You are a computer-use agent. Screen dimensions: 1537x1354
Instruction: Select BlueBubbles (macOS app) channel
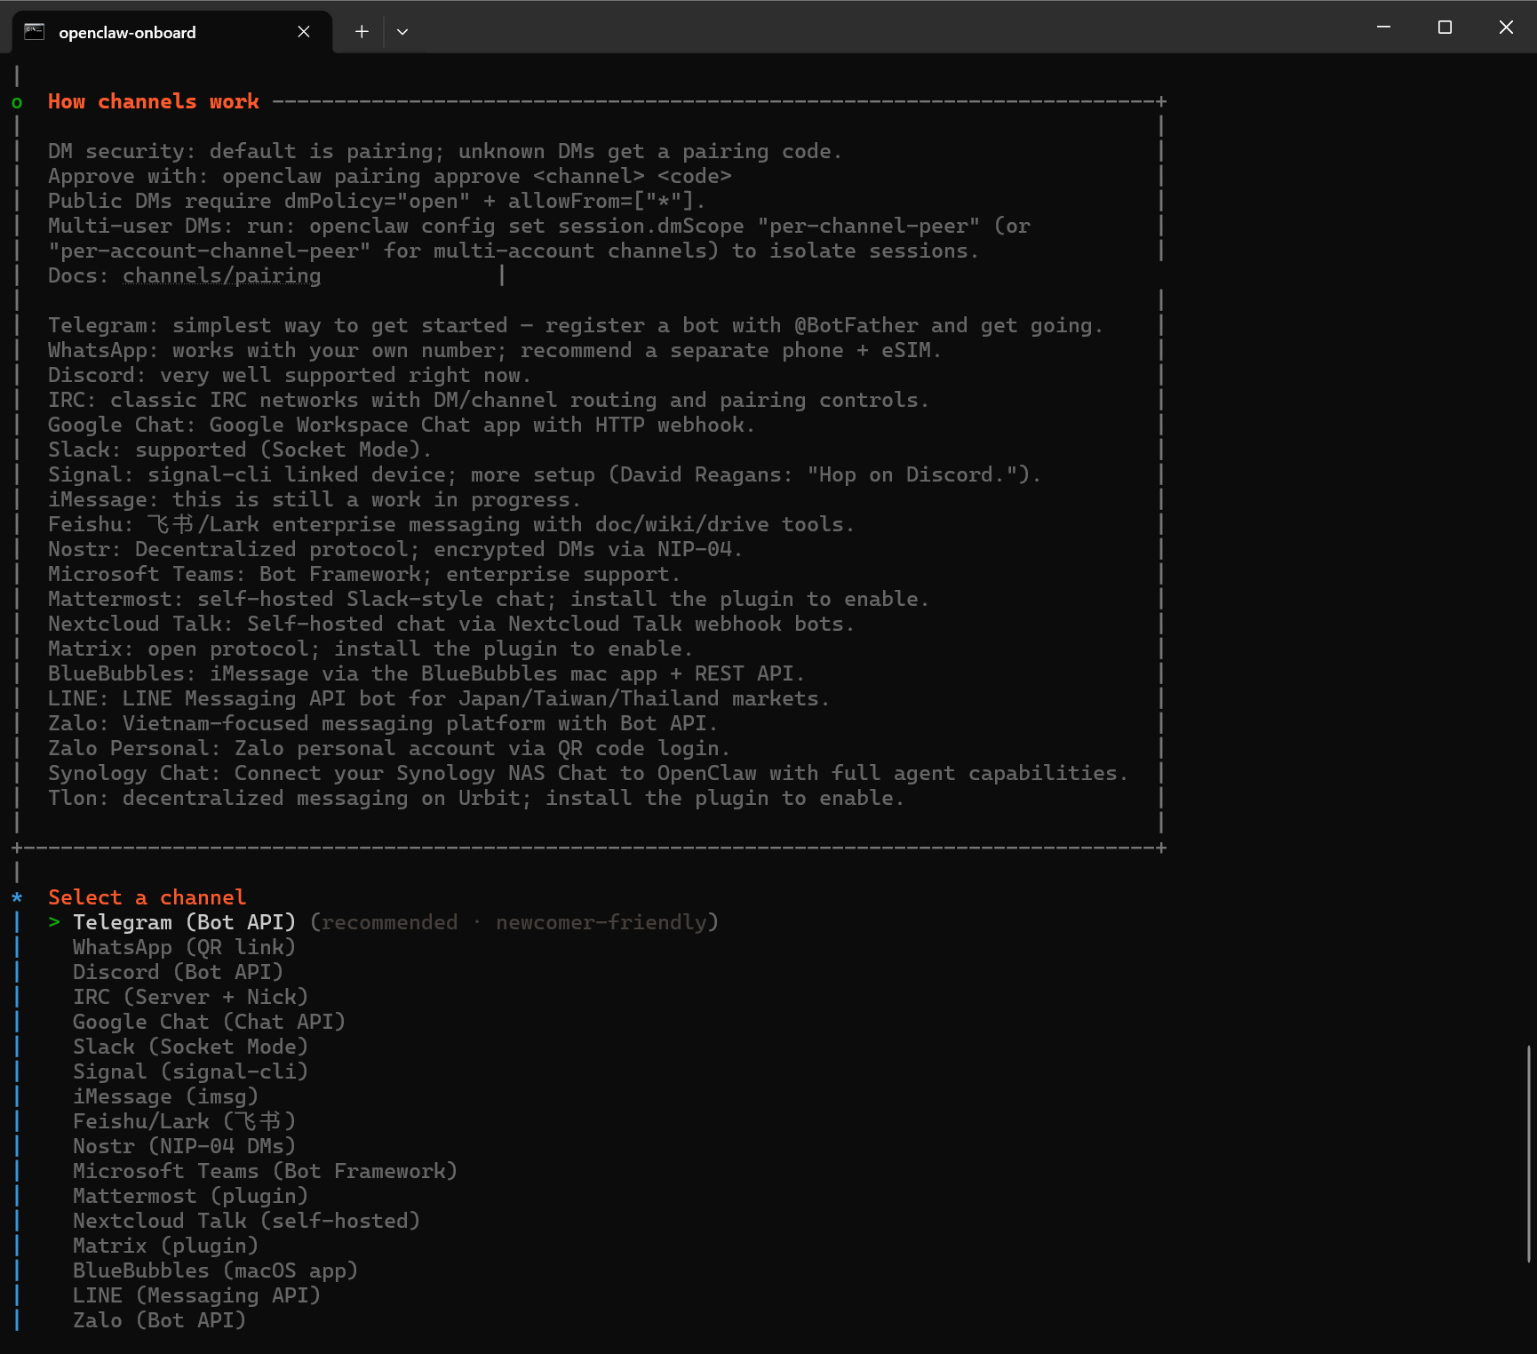click(x=215, y=1270)
